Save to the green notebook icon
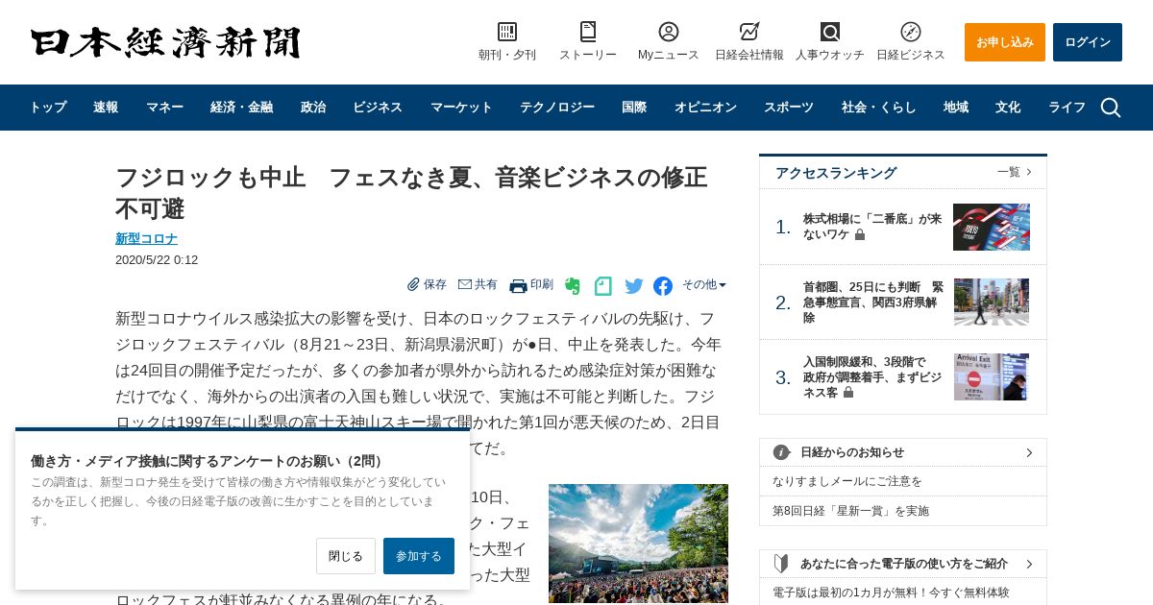 [x=602, y=285]
